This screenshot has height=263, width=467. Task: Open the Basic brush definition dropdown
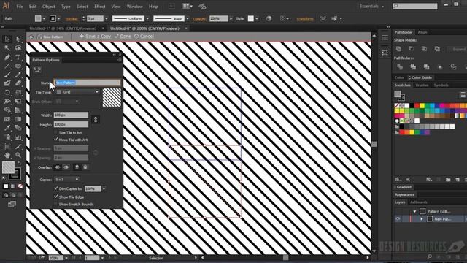(188, 18)
